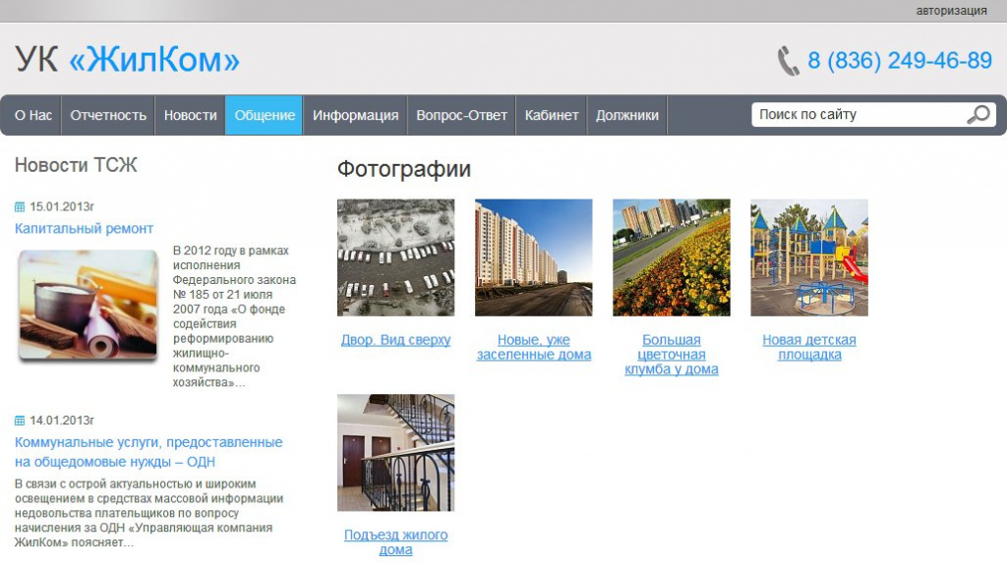
Task: Click the phone handset icon
Action: [788, 61]
